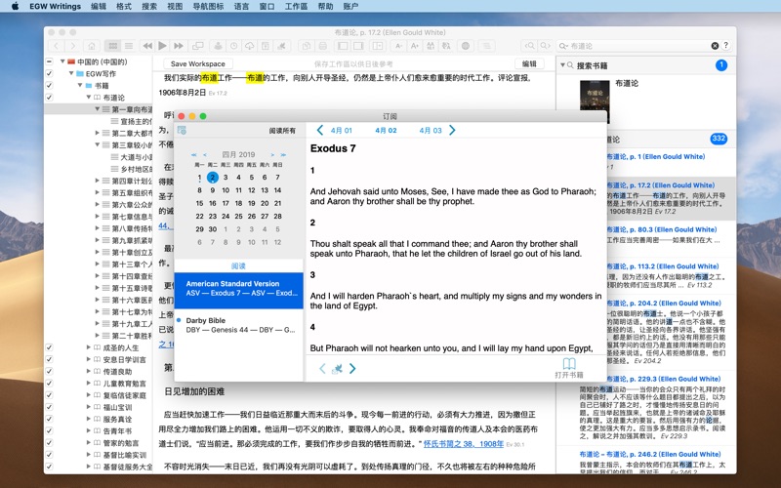Click the new window icon in toolbar
The width and height of the screenshot is (781, 488).
pos(198,46)
